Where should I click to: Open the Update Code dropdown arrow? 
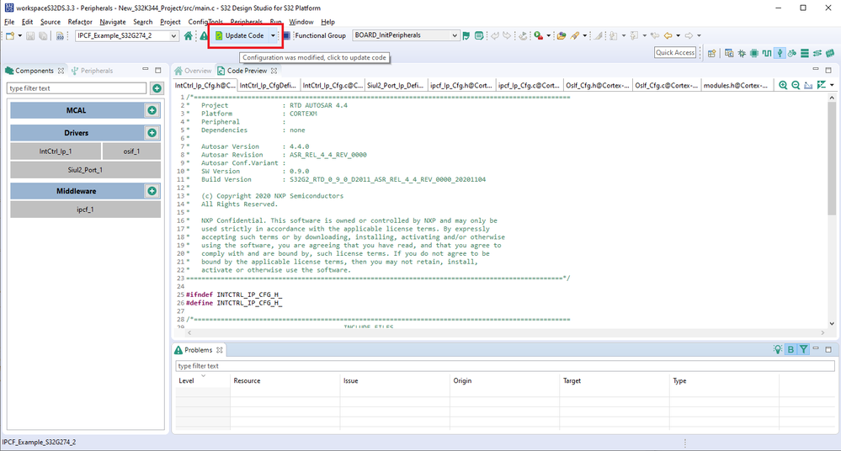pos(273,35)
